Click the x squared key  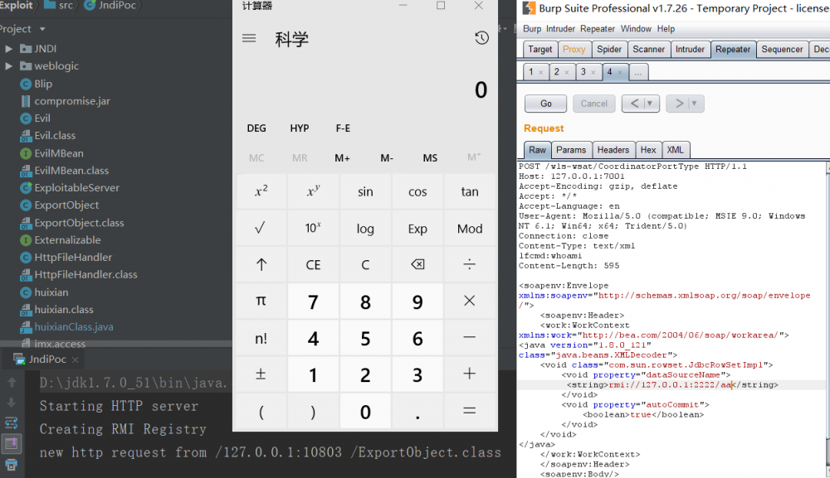[261, 191]
